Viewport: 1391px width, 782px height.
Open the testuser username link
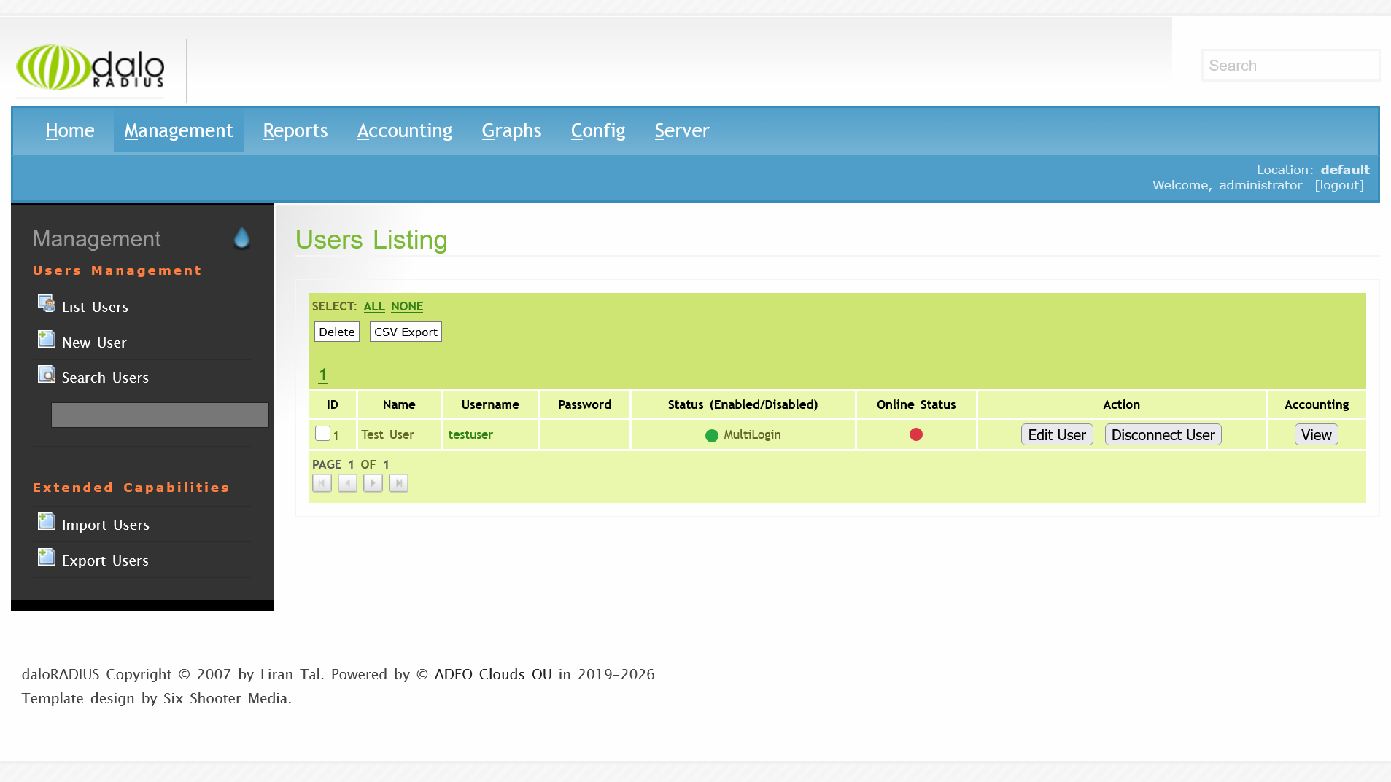click(x=470, y=434)
